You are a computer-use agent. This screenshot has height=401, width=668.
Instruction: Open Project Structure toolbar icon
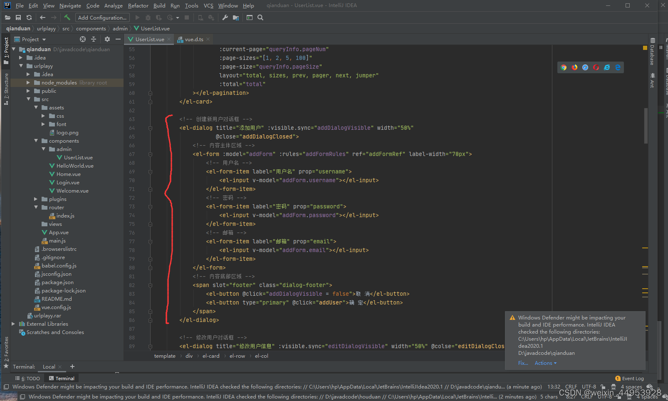[236, 17]
